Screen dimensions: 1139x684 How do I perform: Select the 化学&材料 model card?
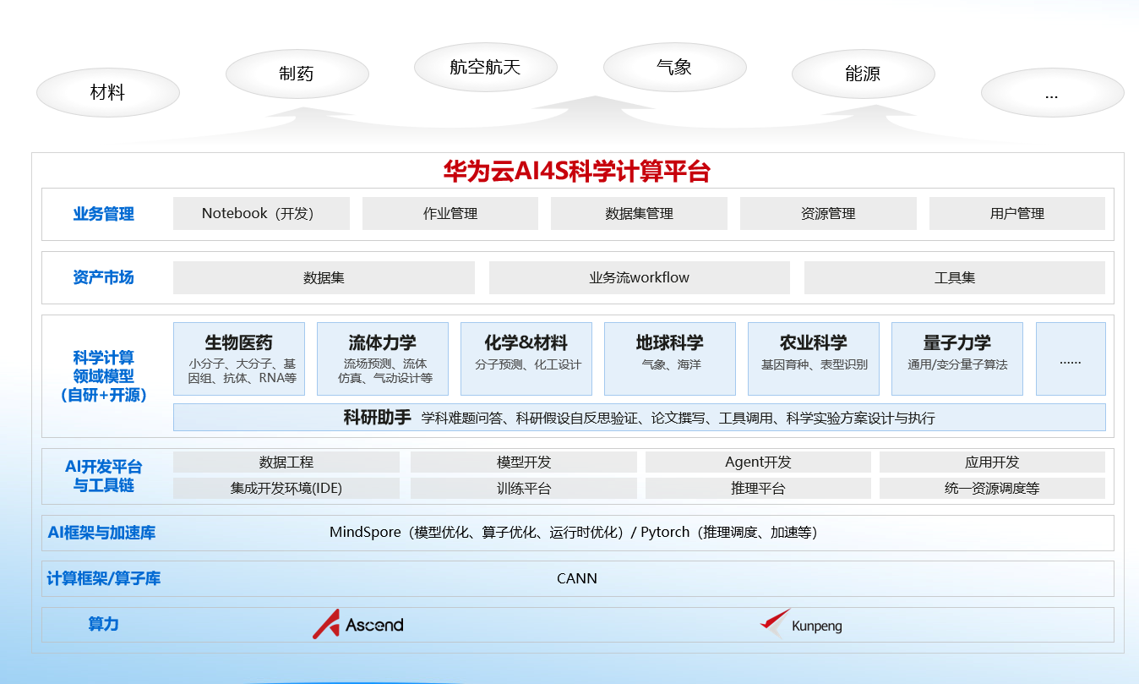[x=526, y=358]
